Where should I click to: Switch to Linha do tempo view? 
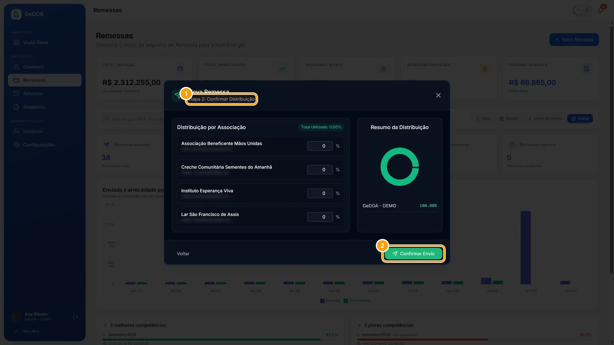[x=545, y=119]
